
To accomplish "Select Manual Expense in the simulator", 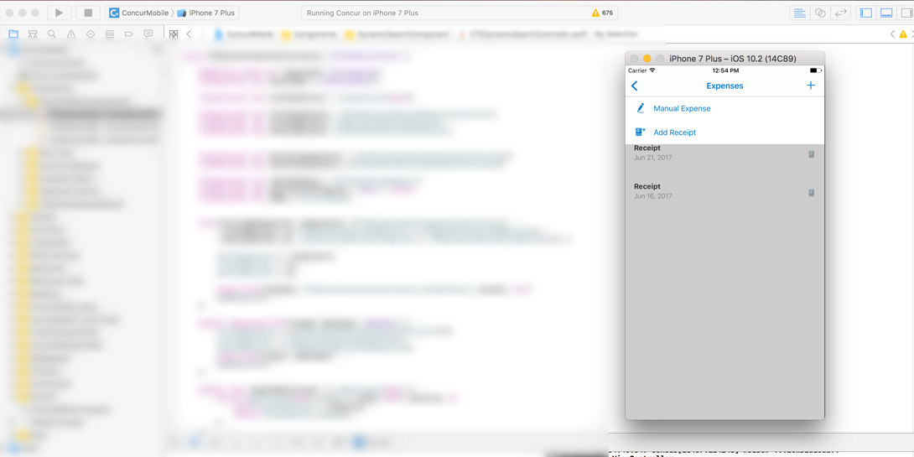I will click(724, 108).
